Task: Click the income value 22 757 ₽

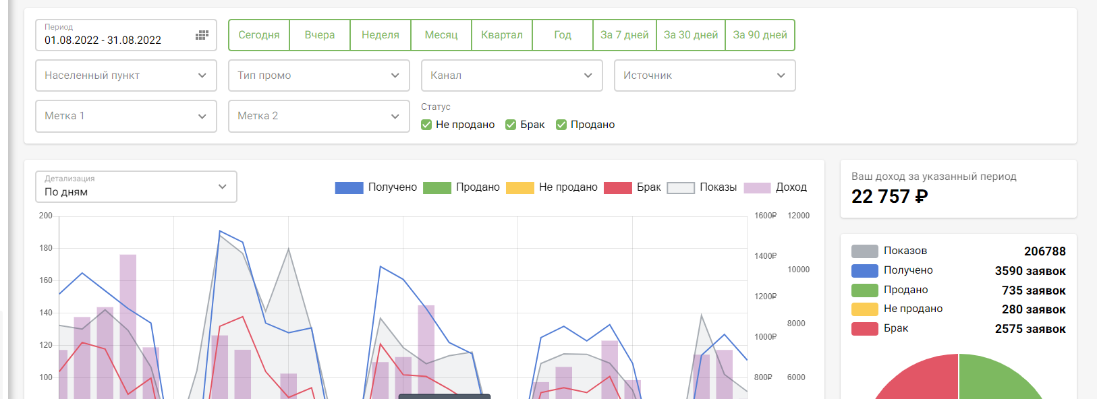Action: click(x=890, y=197)
